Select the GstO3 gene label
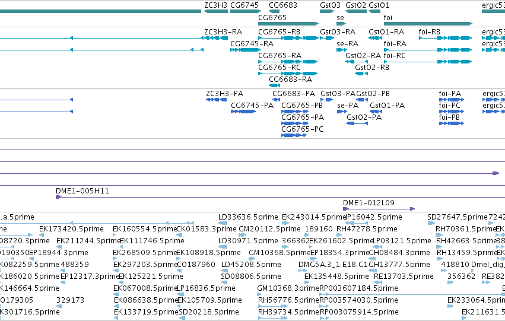Viewport: 505px width, 321px height. [330, 5]
